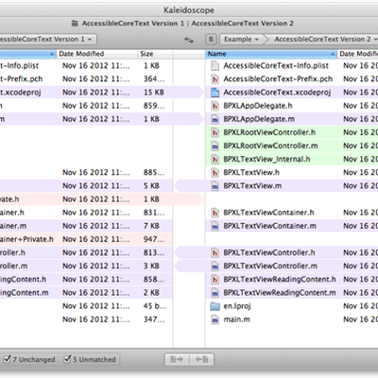Sort the left pane by Size column
This screenshot has width=378, height=378.
(155, 54)
